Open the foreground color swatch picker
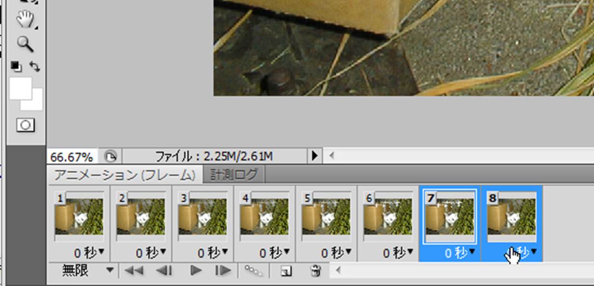This screenshot has height=286, width=594. tap(19, 88)
